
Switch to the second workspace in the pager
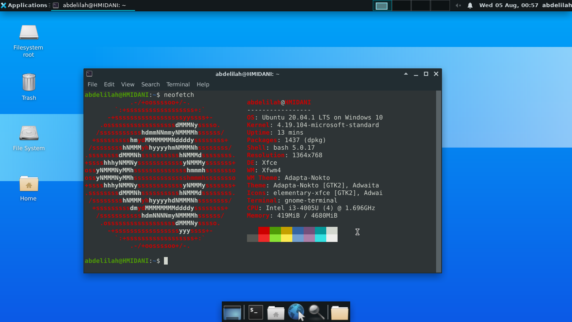[401, 5]
